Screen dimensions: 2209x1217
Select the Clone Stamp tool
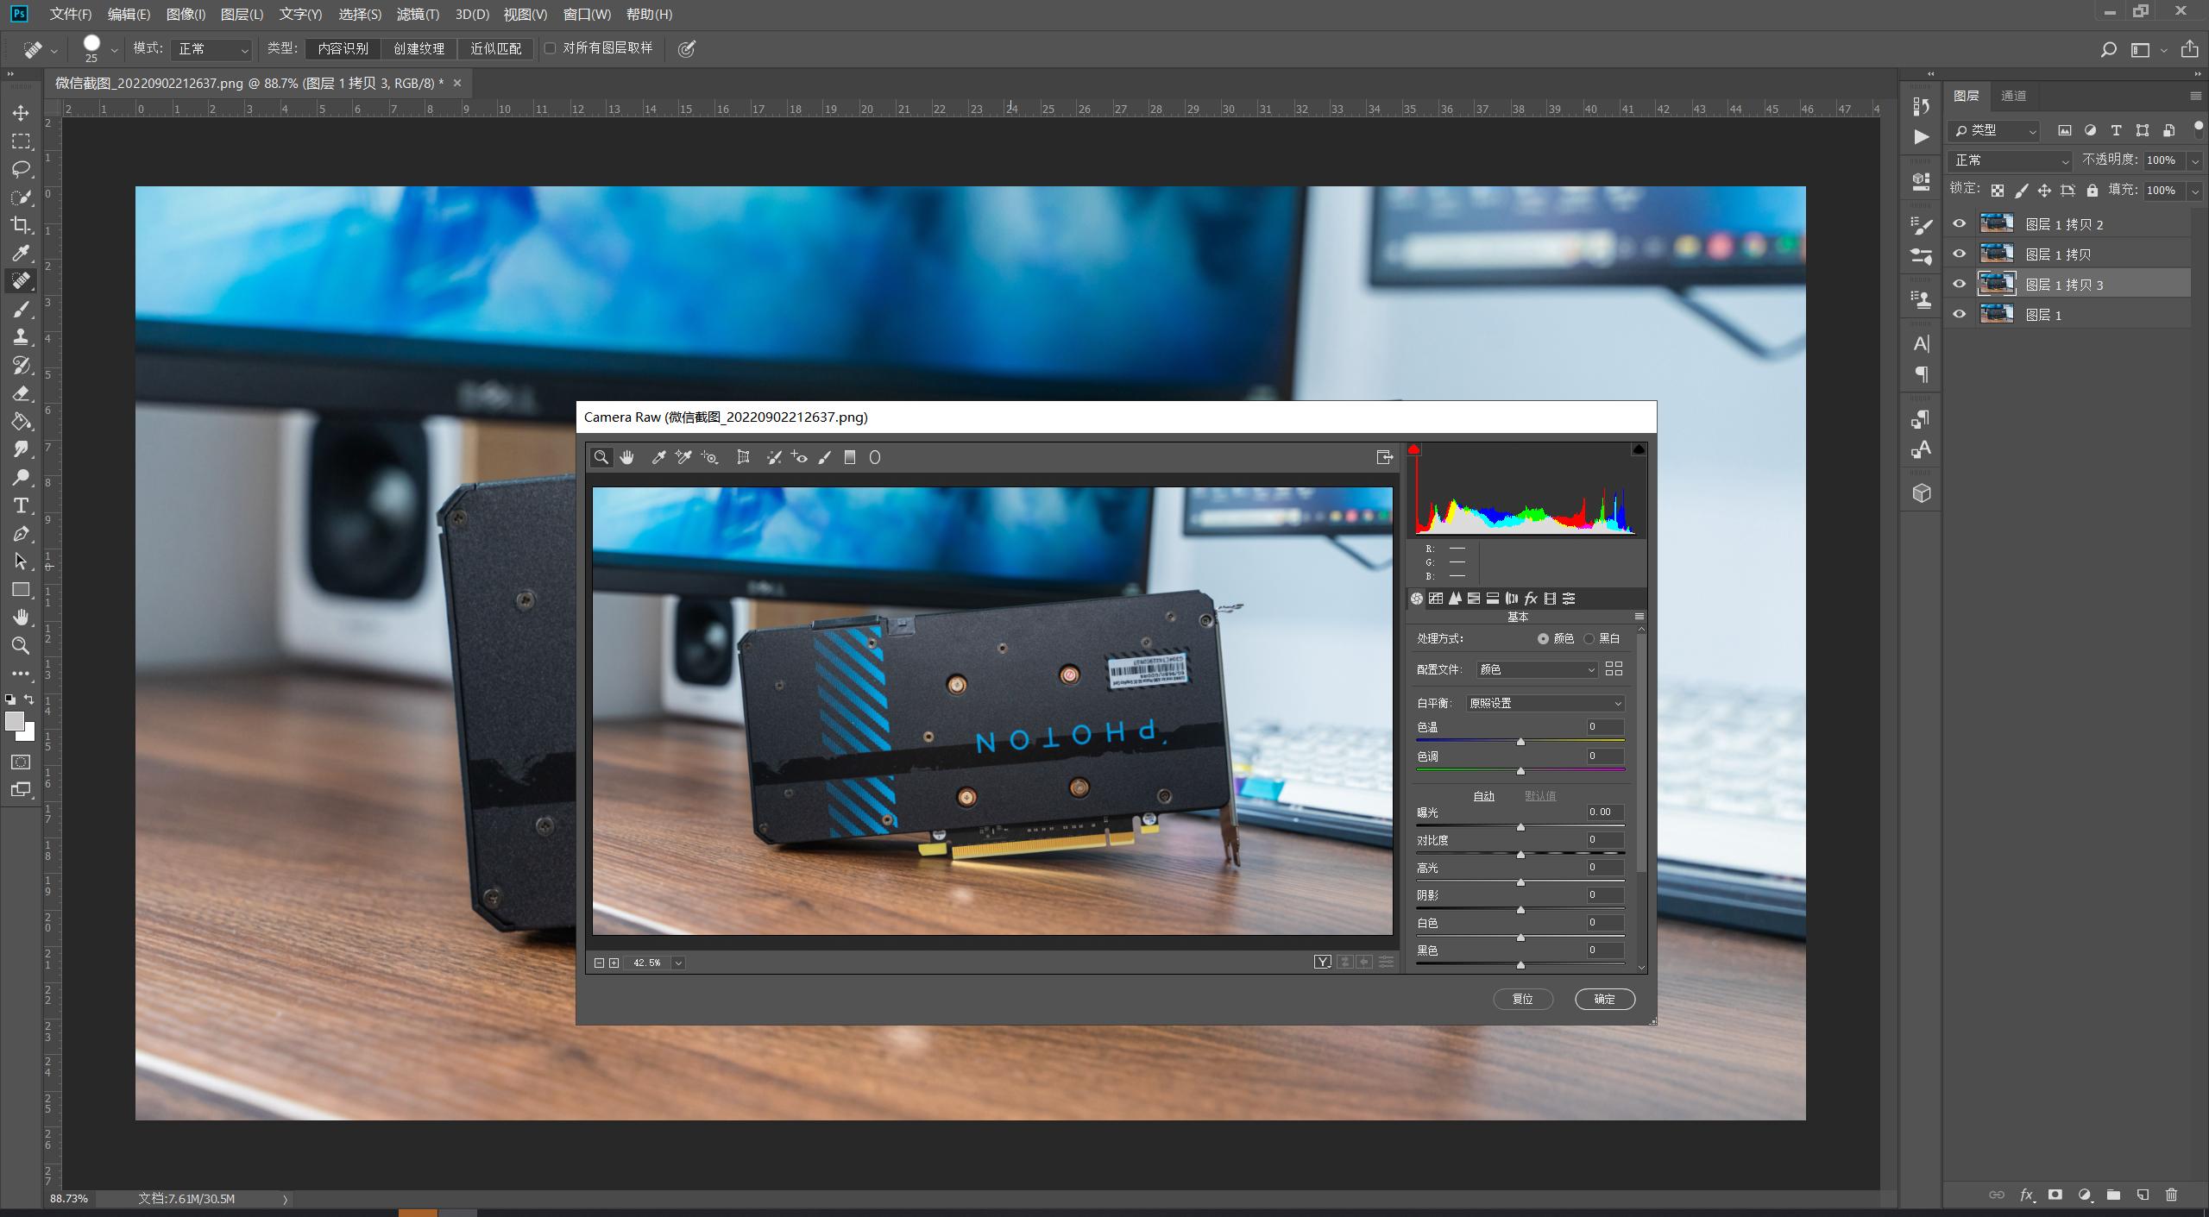21,337
